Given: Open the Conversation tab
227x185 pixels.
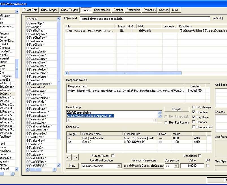Looking at the screenshot, I should click(102, 10).
